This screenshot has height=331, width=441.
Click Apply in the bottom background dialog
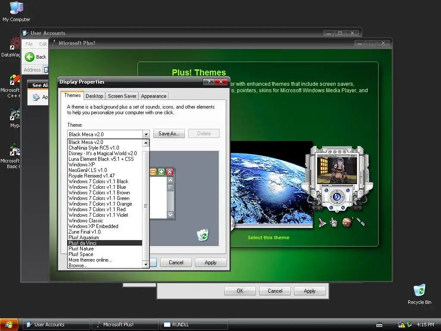click(x=310, y=291)
